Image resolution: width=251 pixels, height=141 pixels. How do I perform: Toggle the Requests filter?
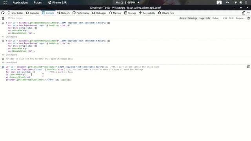coord(240,18)
